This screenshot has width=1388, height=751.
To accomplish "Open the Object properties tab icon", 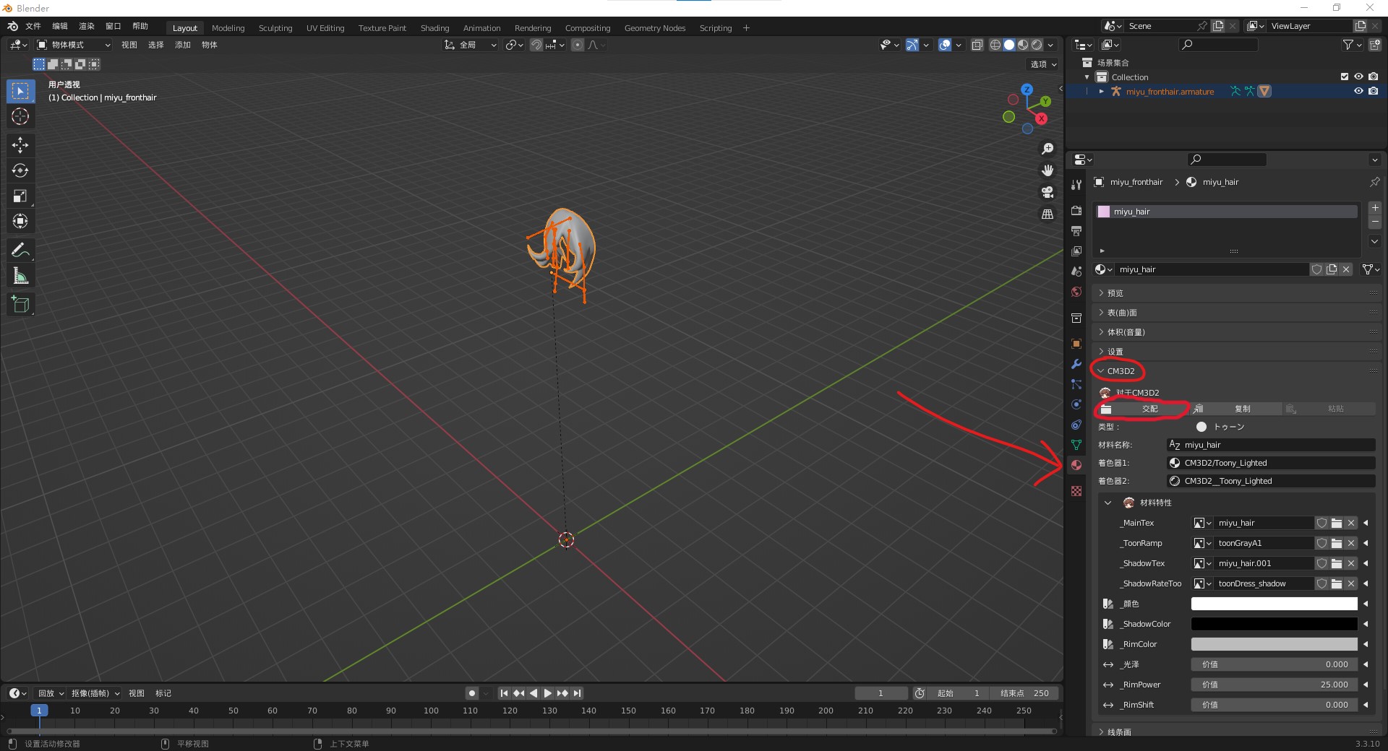I will pos(1076,344).
